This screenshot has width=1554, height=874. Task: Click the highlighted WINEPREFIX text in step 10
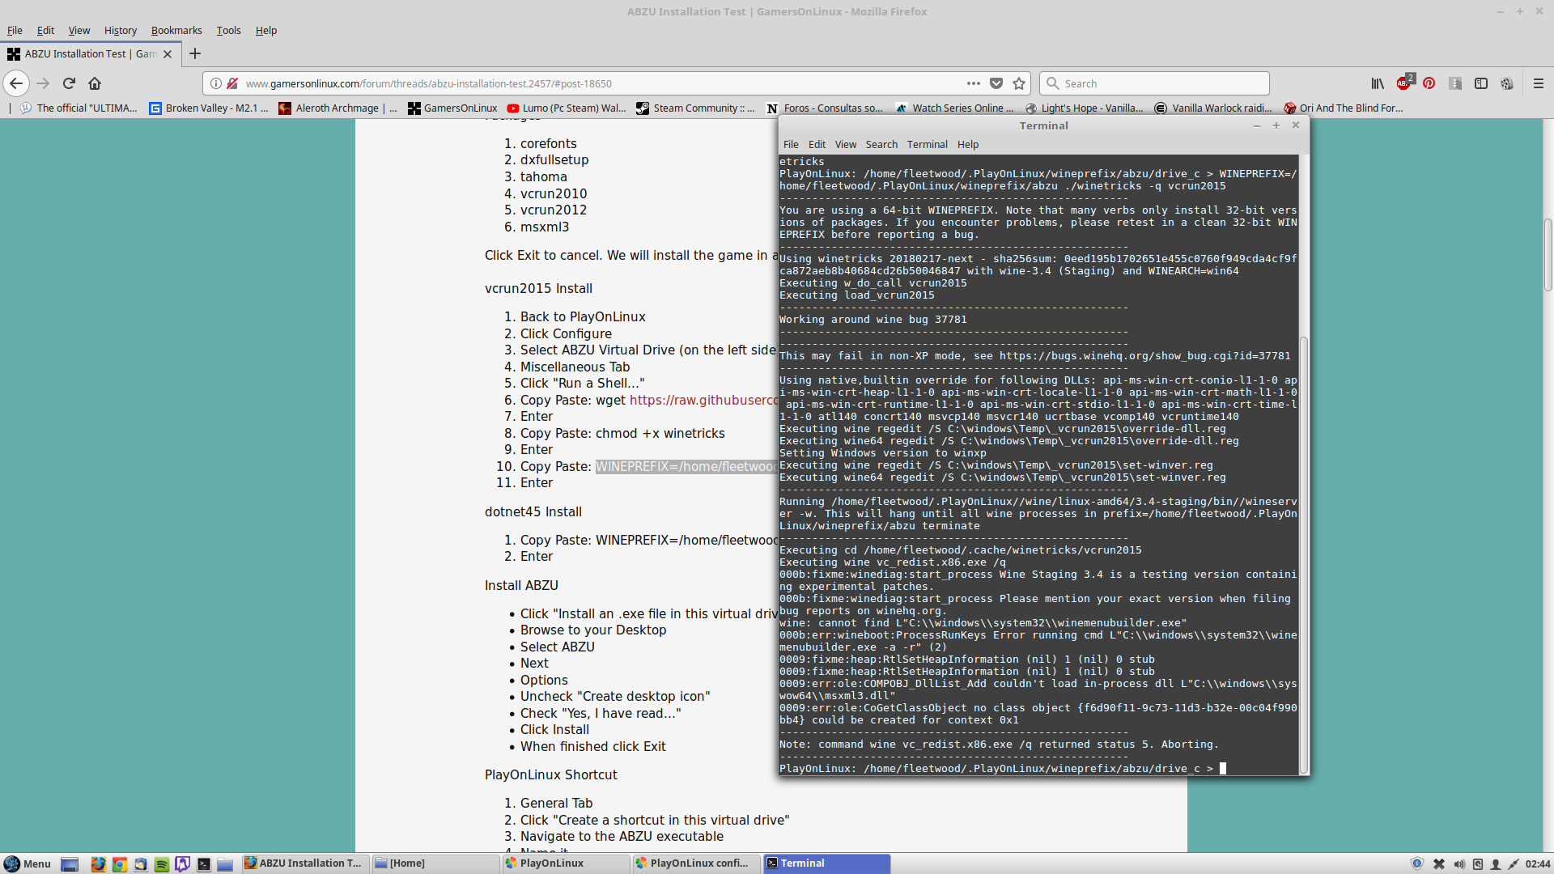tap(686, 466)
